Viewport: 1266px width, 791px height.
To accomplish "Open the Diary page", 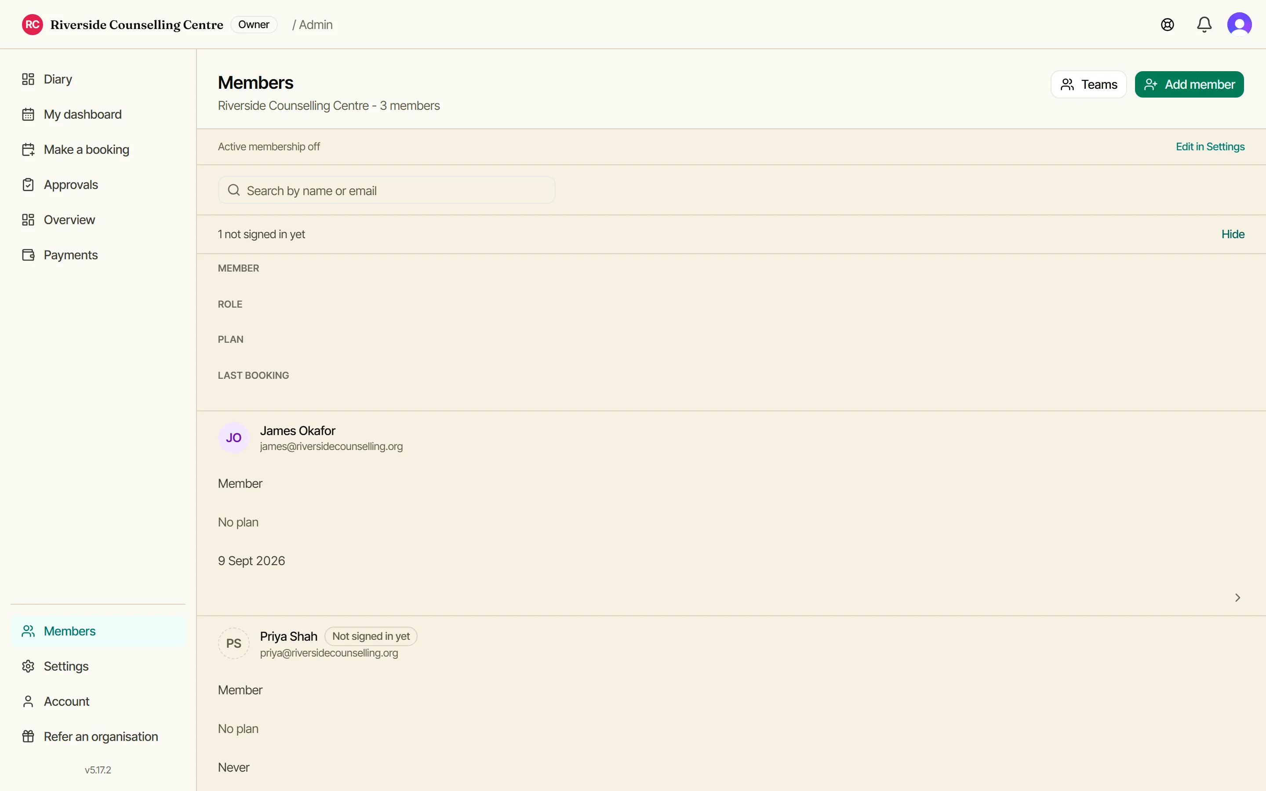I will (98, 79).
